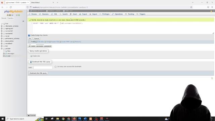Open the Browse tab
The height and width of the screenshot is (121, 215).
pyautogui.click(x=33, y=14)
